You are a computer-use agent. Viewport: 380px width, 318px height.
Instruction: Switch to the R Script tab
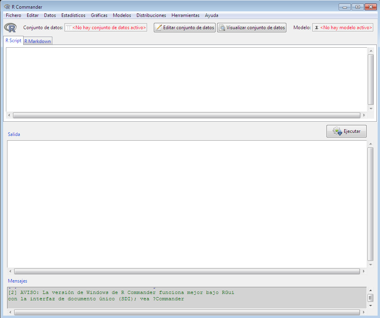pos(13,41)
